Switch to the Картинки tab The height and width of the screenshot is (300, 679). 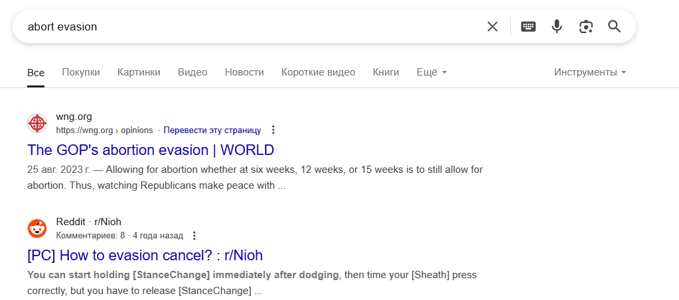(139, 72)
